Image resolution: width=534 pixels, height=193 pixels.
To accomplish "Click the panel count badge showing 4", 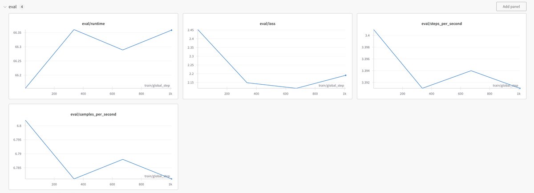I will point(22,7).
